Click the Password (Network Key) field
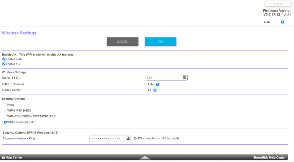The height and width of the screenshot is (162, 294). (110, 139)
